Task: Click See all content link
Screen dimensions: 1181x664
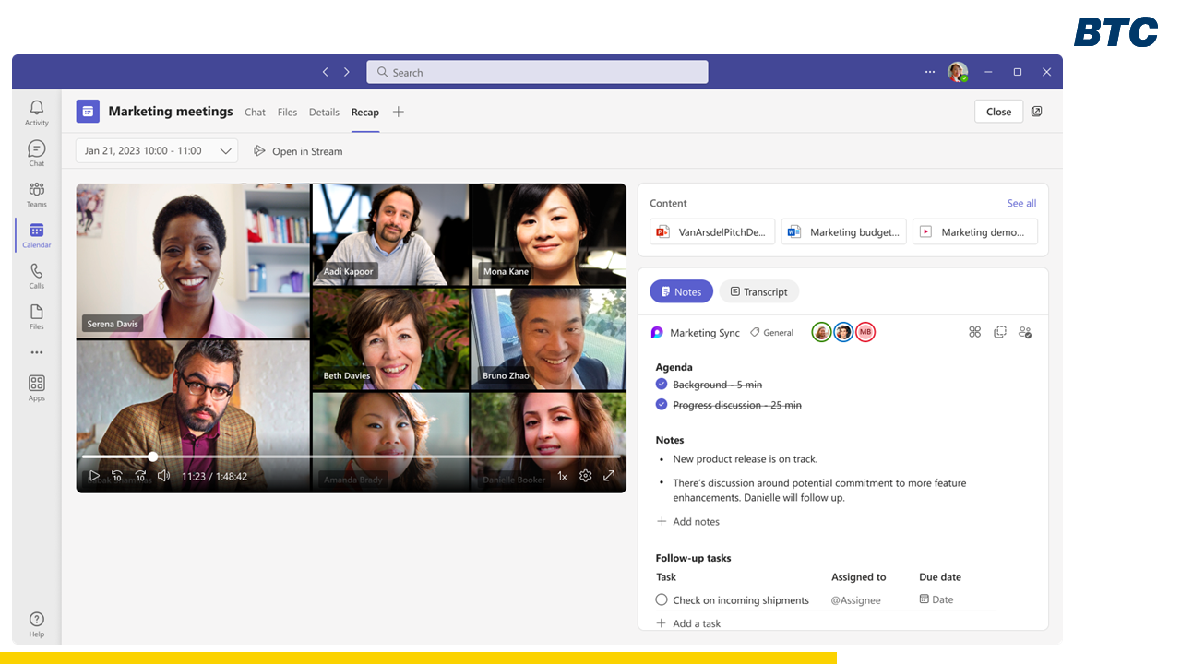Action: pos(1021,203)
